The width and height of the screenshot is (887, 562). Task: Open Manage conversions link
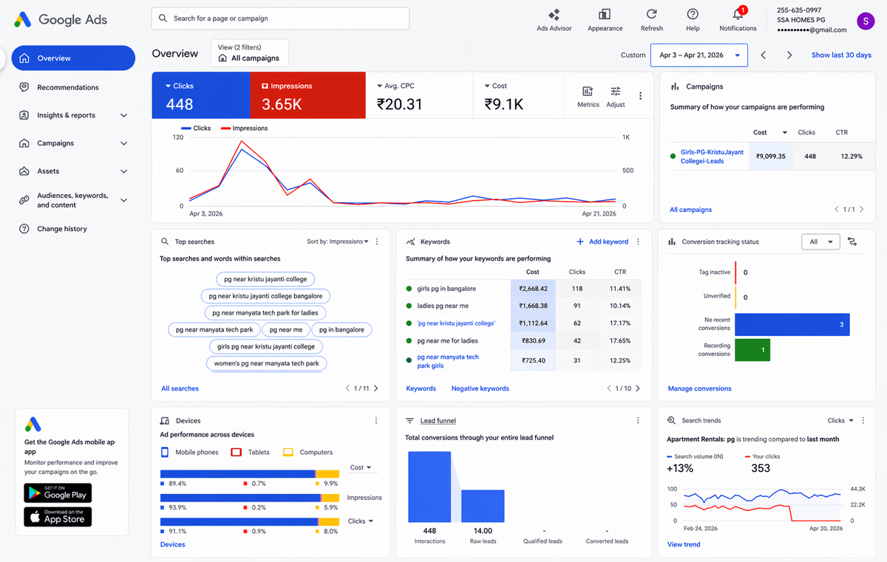(699, 388)
